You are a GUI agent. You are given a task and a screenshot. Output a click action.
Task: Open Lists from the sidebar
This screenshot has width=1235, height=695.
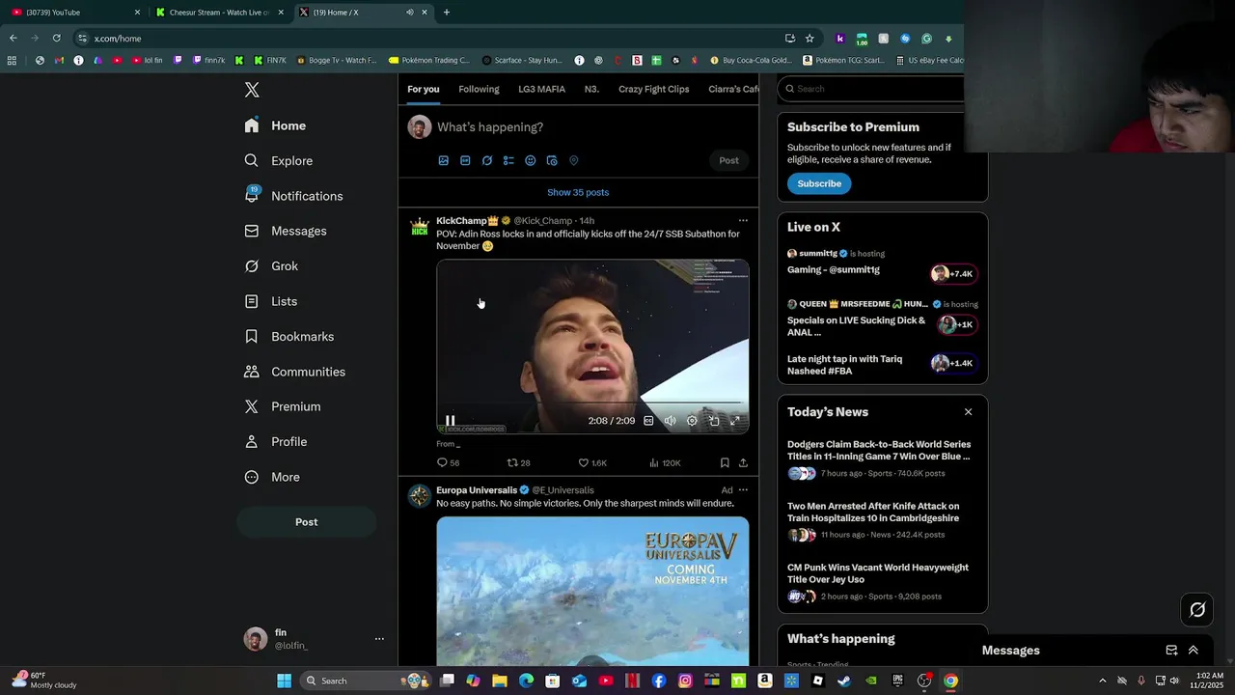tap(270, 301)
